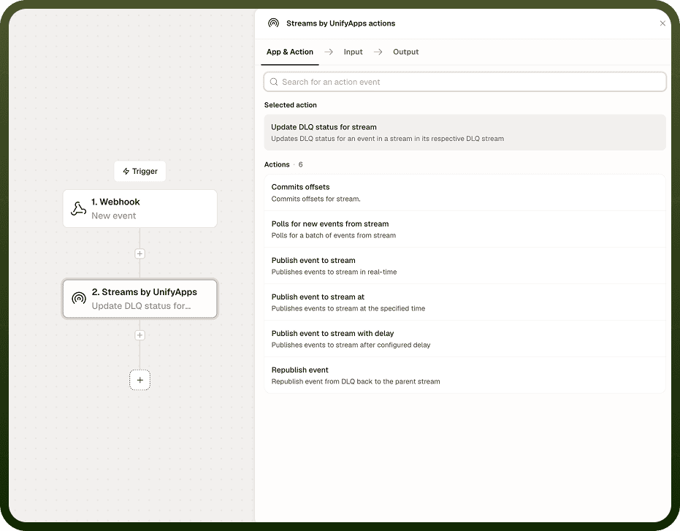Add step below Streams by UnifyApps node
The height and width of the screenshot is (531, 680).
coord(140,335)
